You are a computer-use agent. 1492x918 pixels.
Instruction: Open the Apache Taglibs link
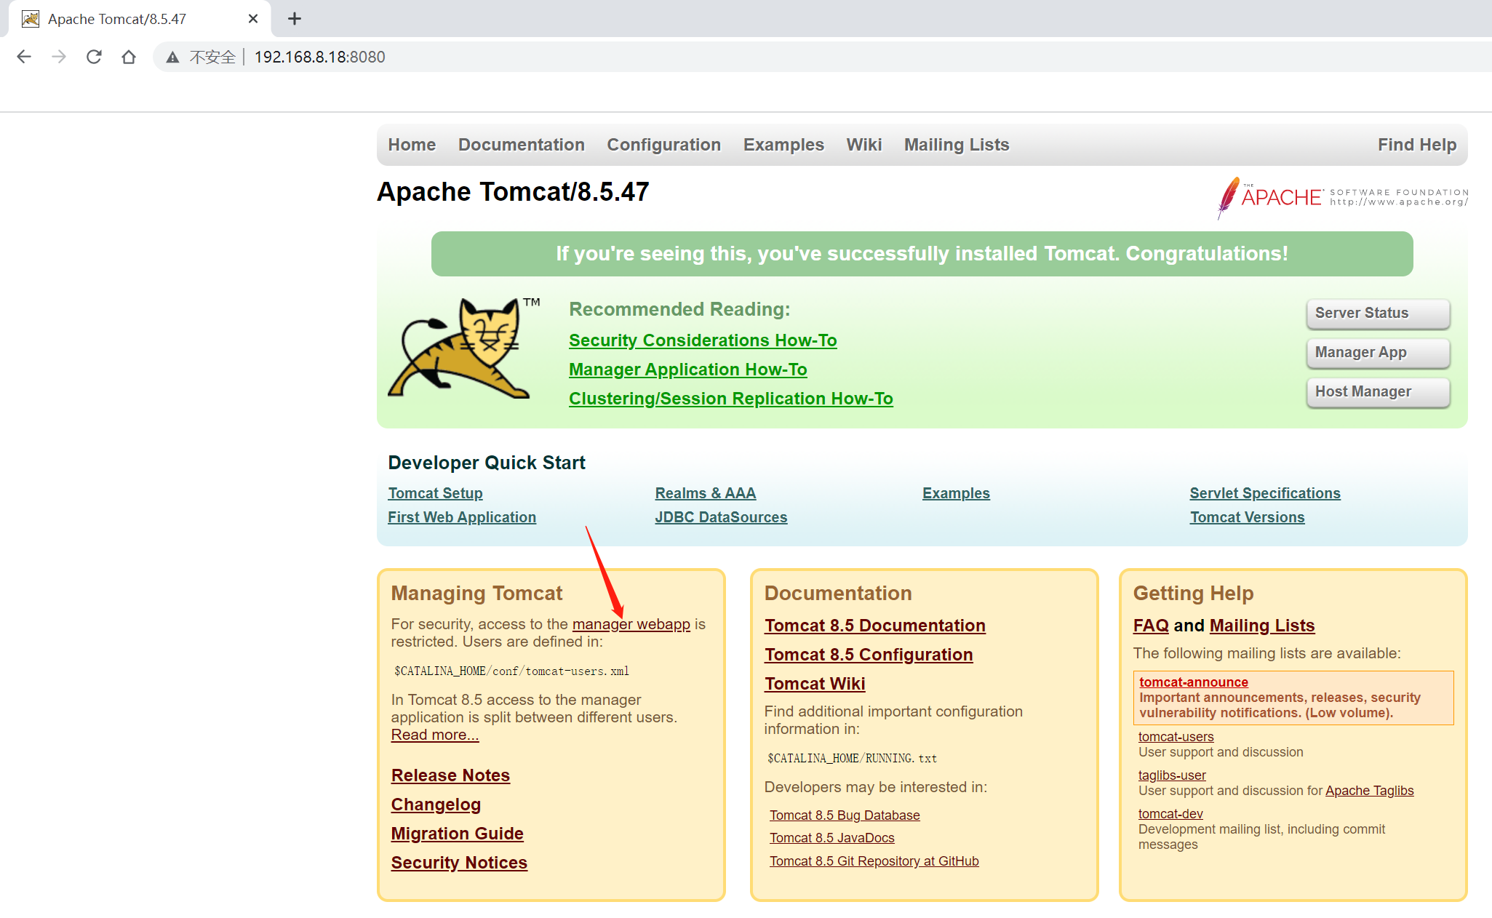(x=1369, y=791)
